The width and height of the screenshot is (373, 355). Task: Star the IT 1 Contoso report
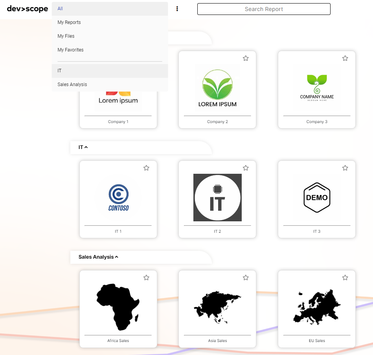146,168
